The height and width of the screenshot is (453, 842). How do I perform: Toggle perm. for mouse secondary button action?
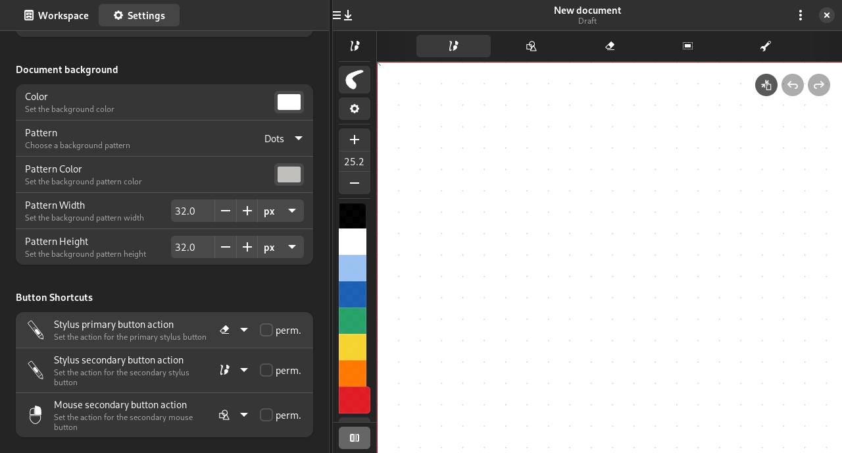click(x=265, y=415)
